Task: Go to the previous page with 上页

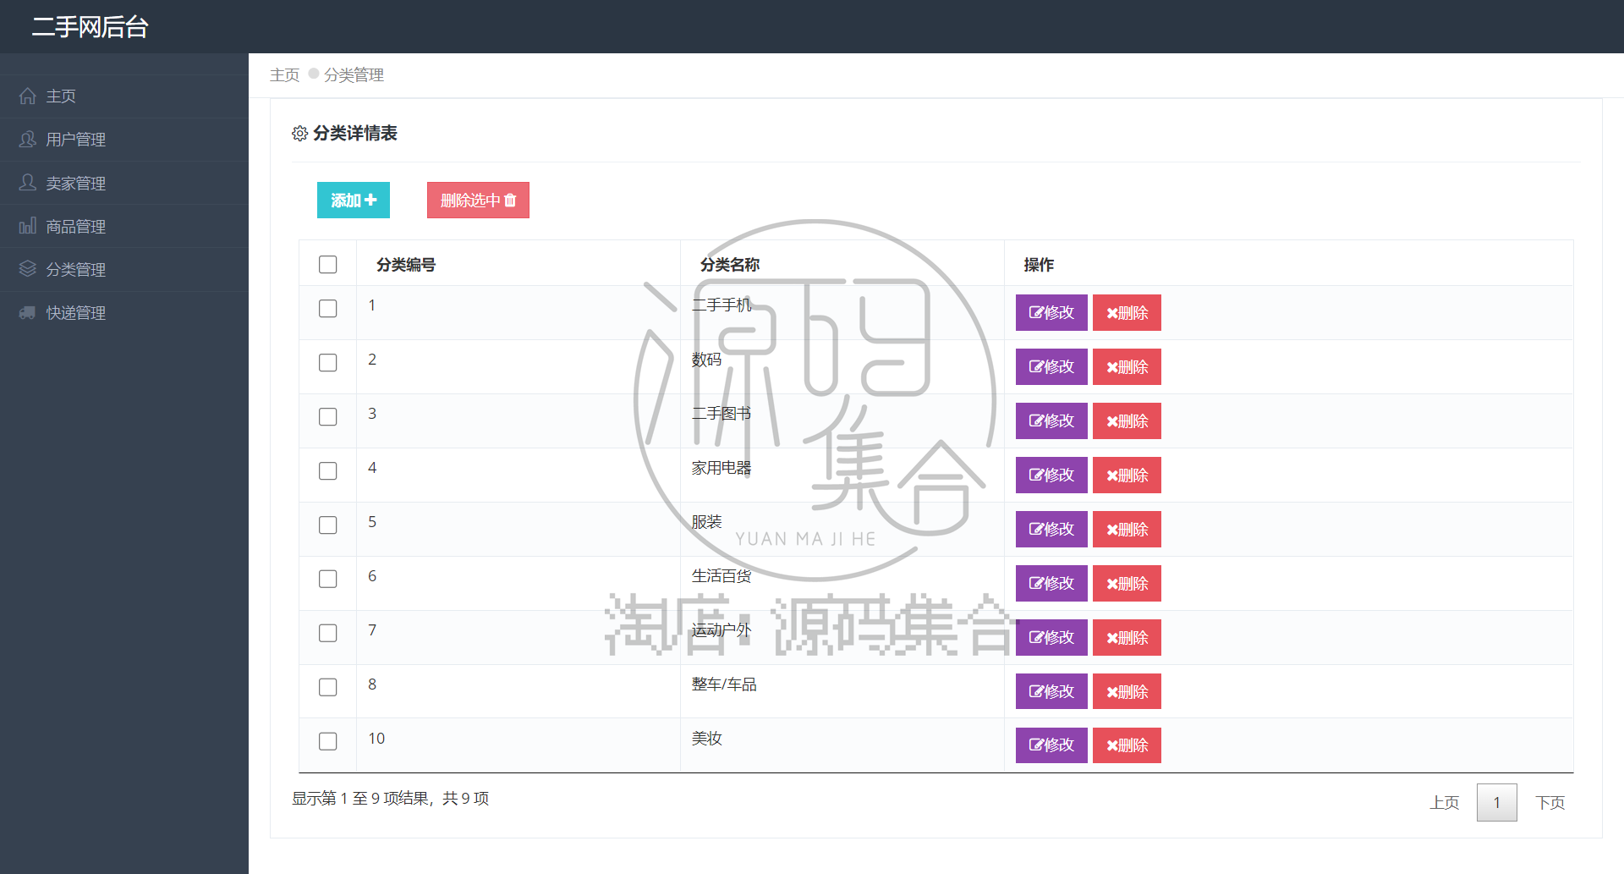Action: point(1445,802)
